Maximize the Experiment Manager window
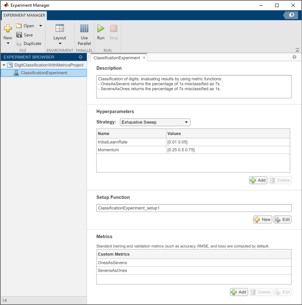Viewport: 302px width, 305px height. (277, 5)
